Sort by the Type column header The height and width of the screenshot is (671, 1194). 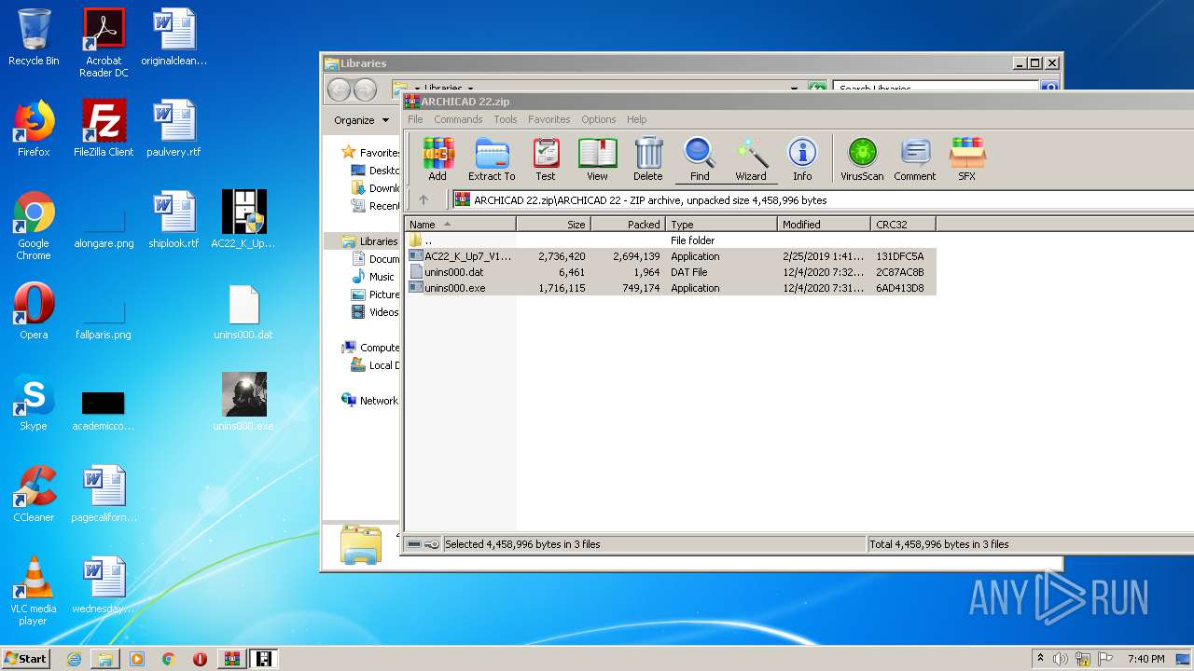[722, 225]
